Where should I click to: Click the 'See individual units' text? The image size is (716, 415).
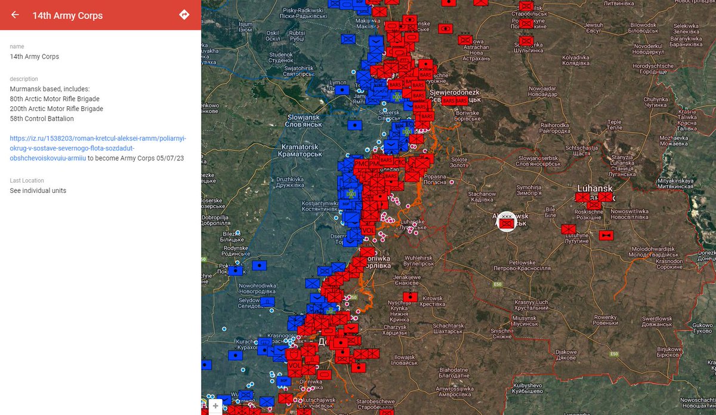click(38, 190)
